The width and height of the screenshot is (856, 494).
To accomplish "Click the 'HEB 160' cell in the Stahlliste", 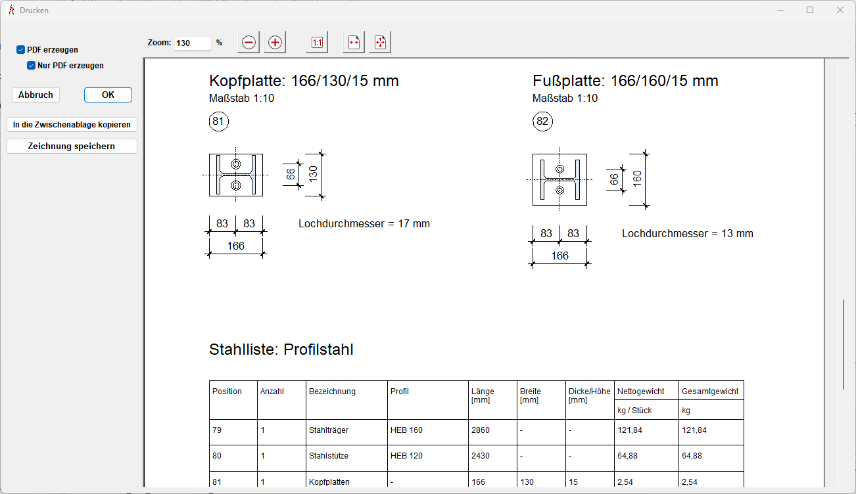I will 406,431.
